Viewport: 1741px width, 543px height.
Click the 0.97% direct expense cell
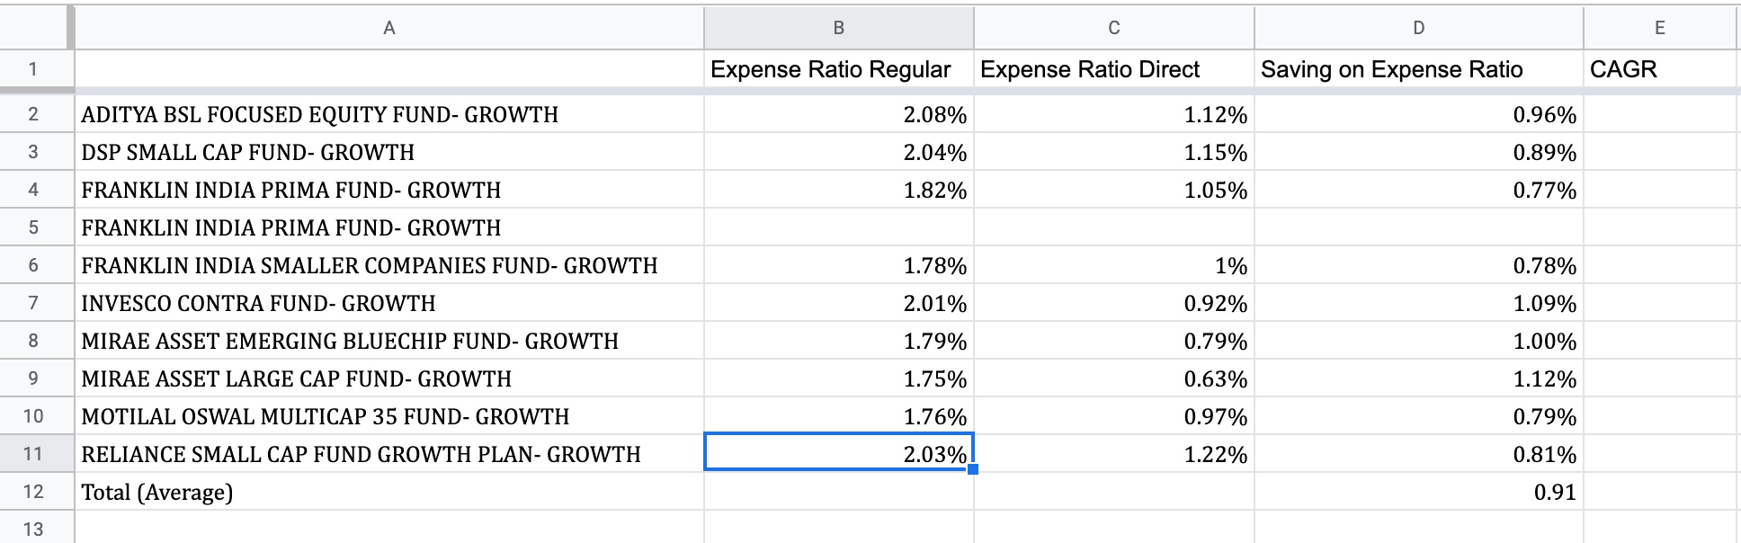1113,416
